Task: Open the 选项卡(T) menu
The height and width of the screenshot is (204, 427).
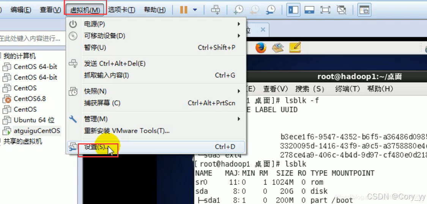Action: tap(121, 10)
